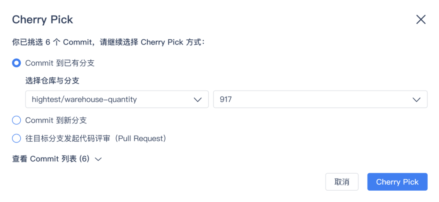Select the "Commit 到已有分支" radio button
Viewport: 439px width, 202px height.
point(17,63)
